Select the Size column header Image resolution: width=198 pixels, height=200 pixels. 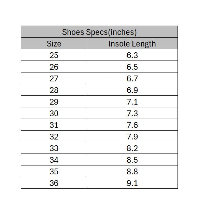click(x=54, y=43)
